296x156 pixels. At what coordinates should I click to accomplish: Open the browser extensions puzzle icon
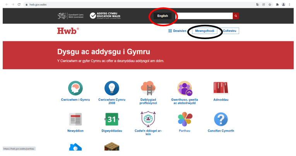click(277, 5)
